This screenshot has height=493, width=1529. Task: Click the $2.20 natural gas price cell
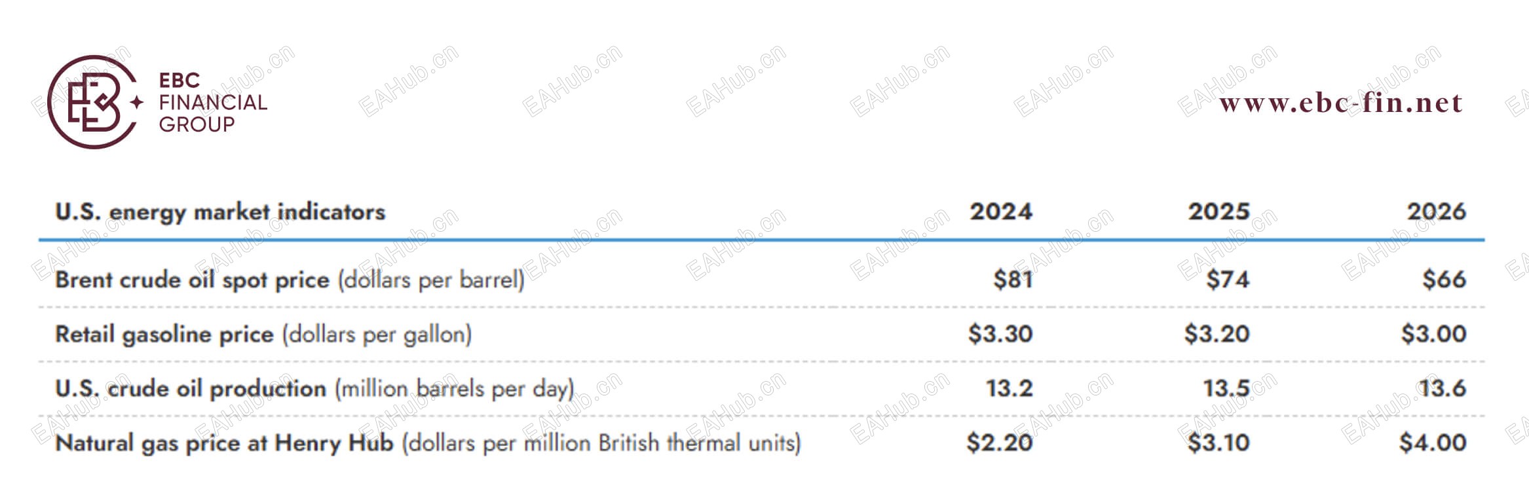(1000, 443)
